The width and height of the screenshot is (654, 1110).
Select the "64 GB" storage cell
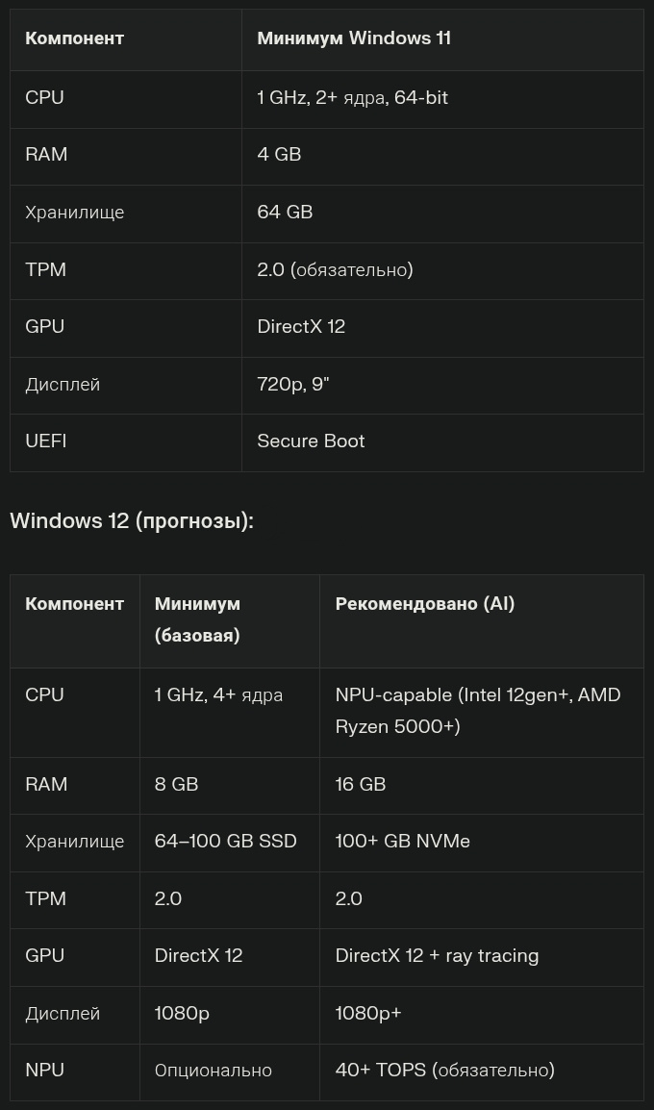[285, 212]
